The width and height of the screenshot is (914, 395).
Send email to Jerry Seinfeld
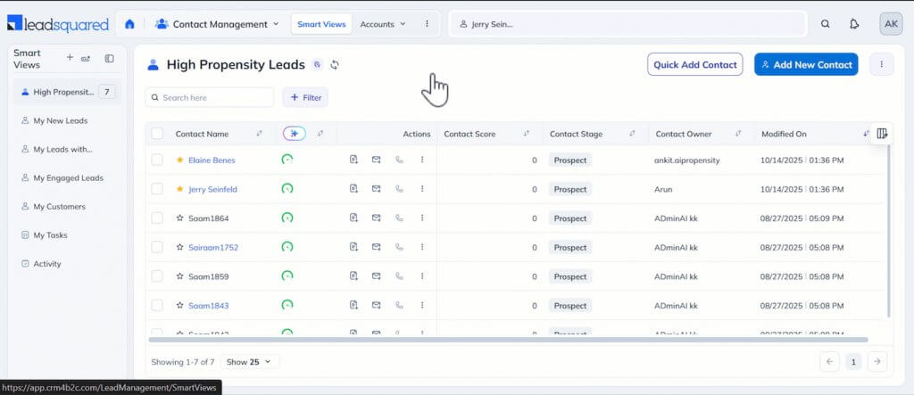pyautogui.click(x=376, y=189)
